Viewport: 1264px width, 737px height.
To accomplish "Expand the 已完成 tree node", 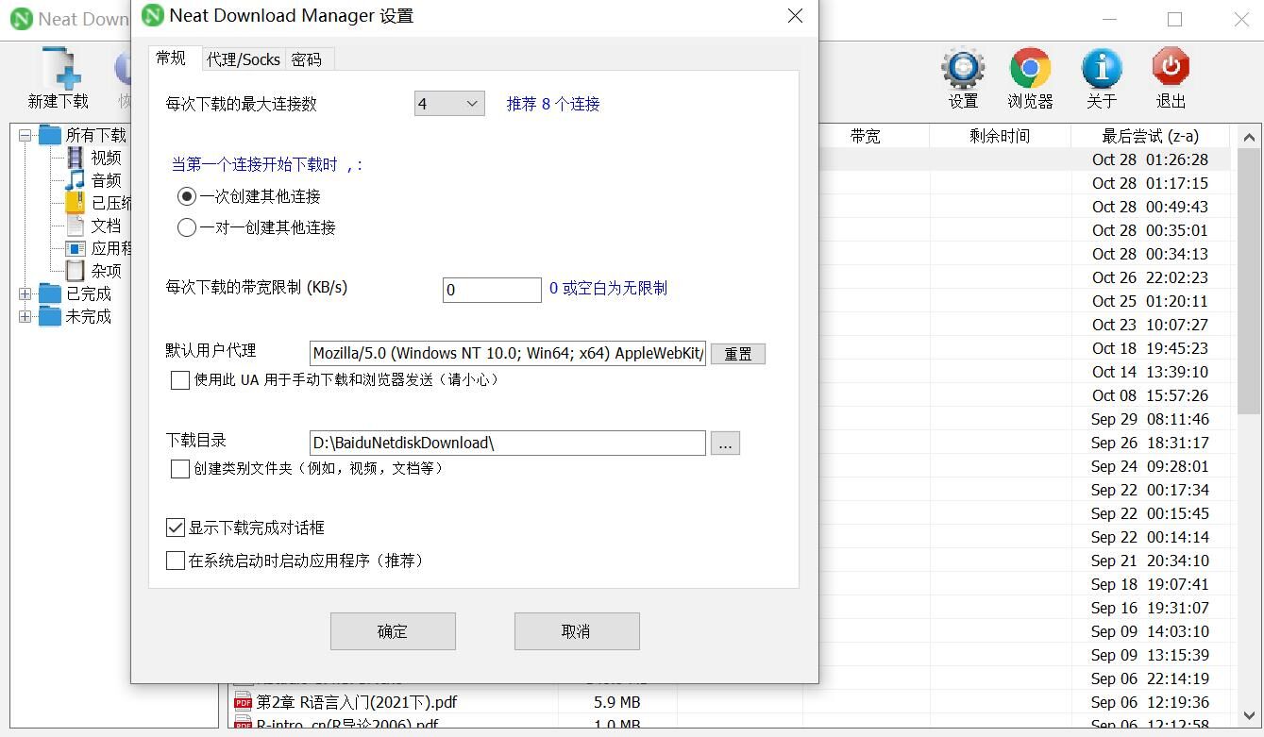I will (25, 294).
